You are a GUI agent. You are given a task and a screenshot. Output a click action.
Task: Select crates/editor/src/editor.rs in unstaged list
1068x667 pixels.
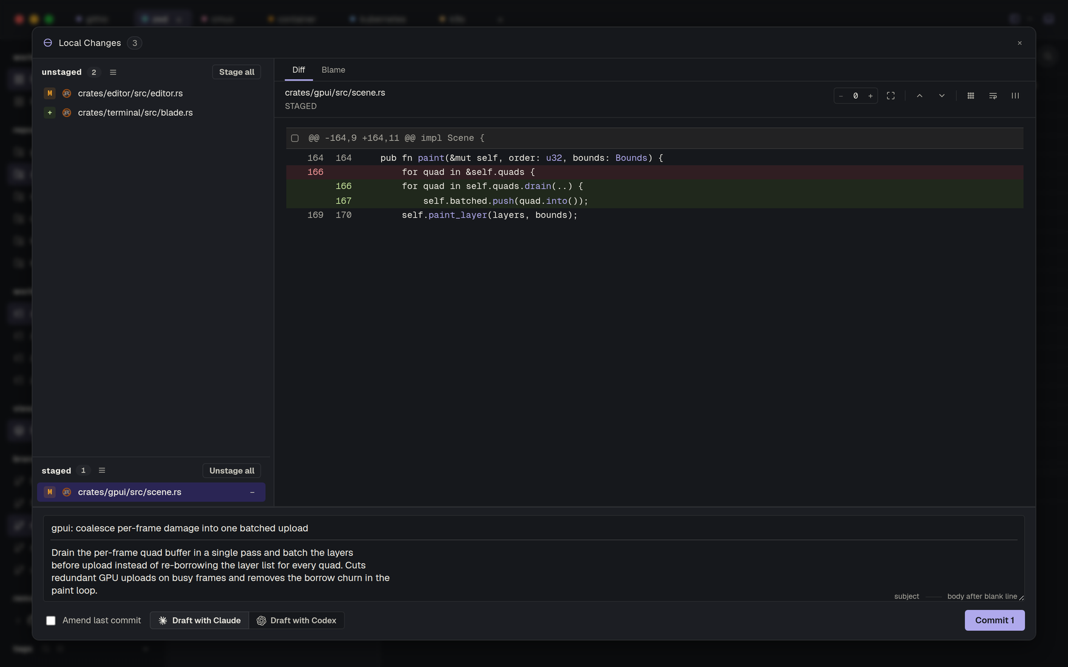[151, 93]
